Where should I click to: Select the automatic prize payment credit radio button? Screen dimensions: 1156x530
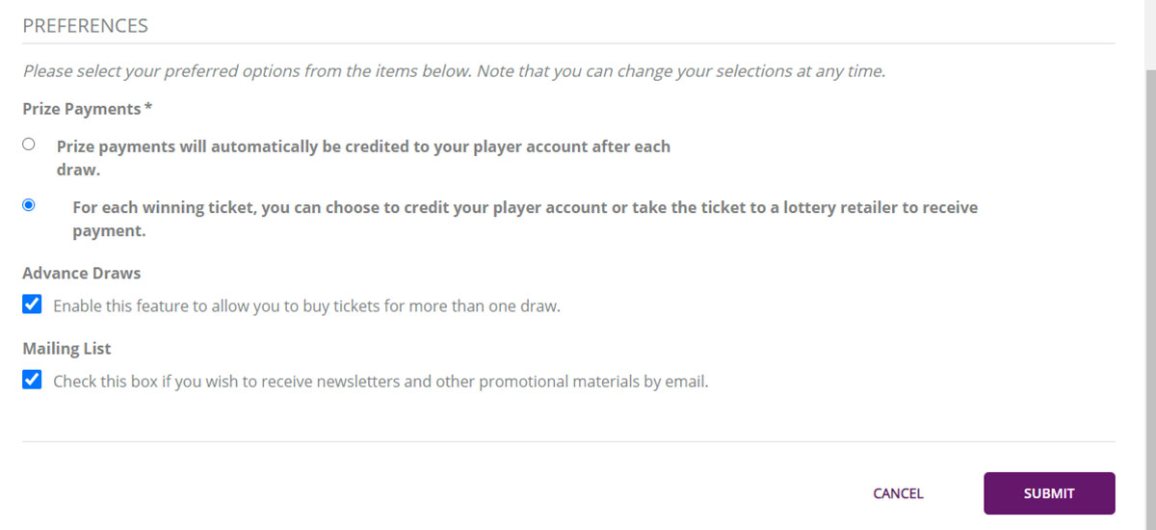coord(29,145)
